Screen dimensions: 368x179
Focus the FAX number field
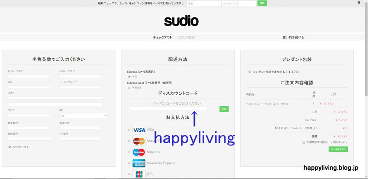click(x=80, y=139)
